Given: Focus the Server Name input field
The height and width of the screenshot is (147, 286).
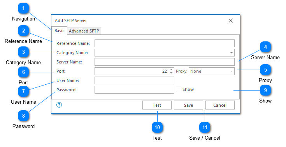Looking at the screenshot, I should click(165, 62).
